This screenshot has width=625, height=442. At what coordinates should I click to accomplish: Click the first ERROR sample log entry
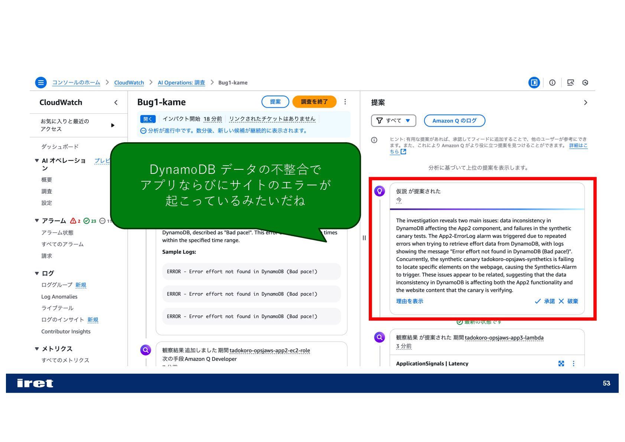(x=251, y=272)
